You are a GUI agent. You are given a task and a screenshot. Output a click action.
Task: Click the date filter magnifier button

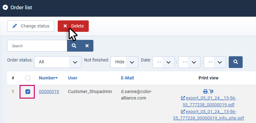click(236, 62)
